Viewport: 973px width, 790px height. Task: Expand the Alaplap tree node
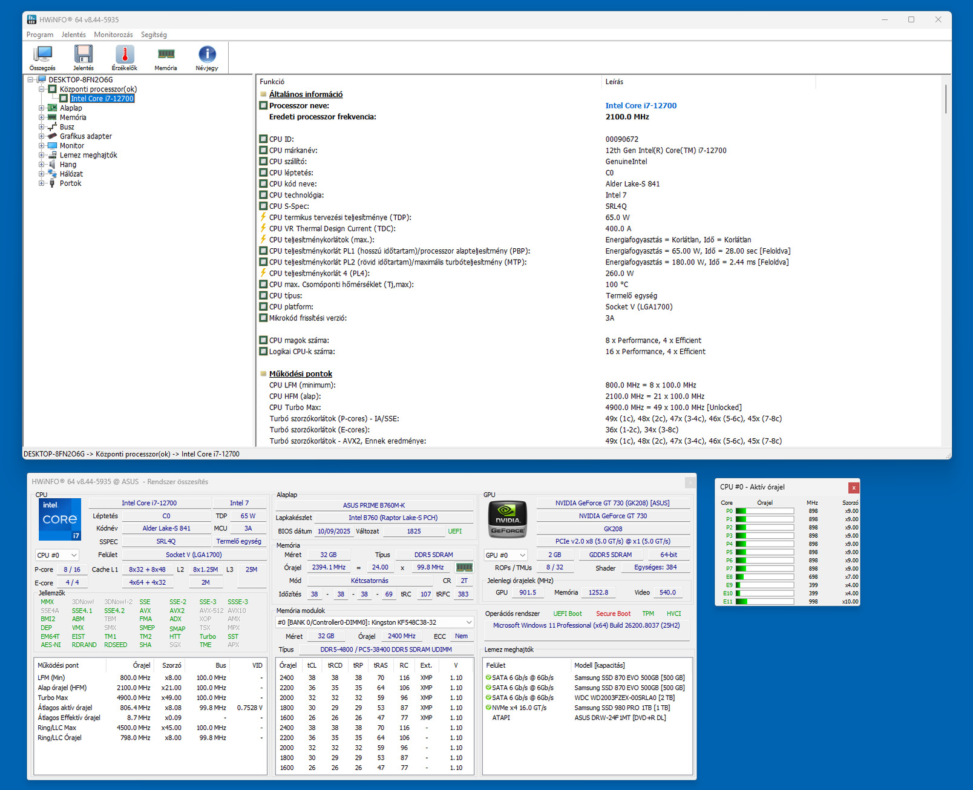(42, 108)
